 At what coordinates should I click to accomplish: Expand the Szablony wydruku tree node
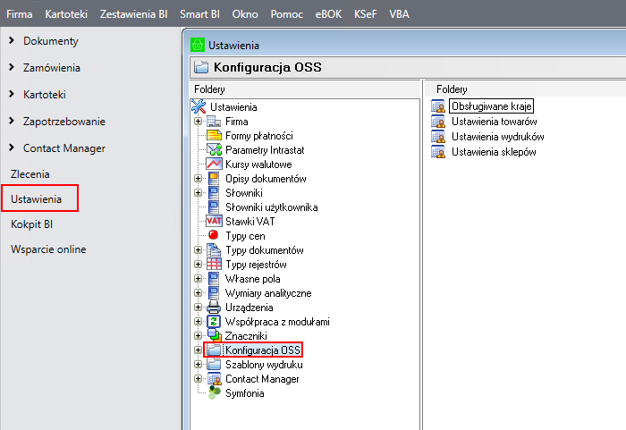pyautogui.click(x=199, y=365)
